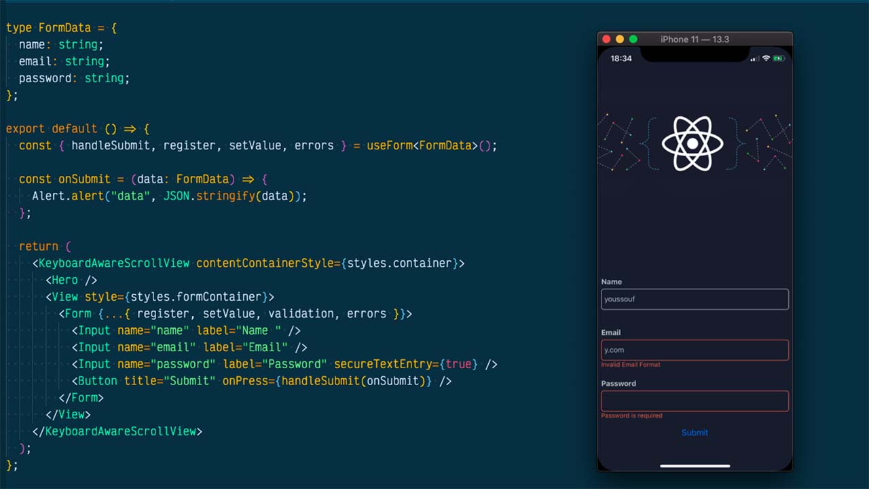Click the 18:34 clock in status bar
The height and width of the screenshot is (489, 869).
click(621, 58)
